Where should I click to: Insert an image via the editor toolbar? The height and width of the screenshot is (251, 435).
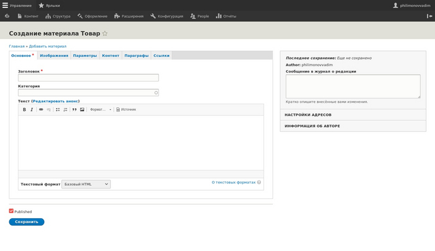coord(82,110)
